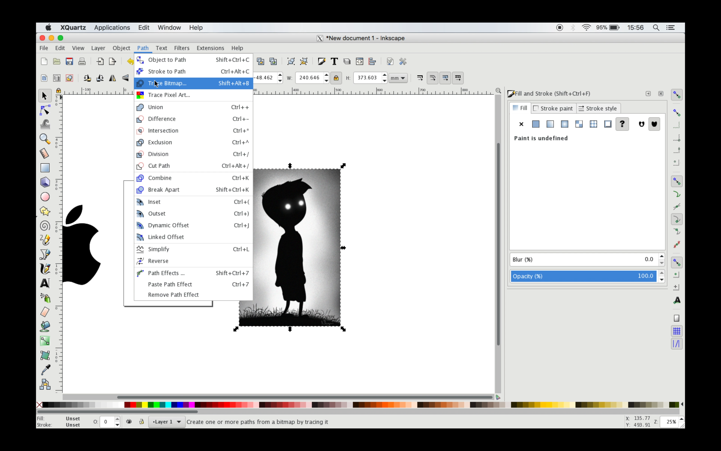Open XQuartz Applications menu

[x=112, y=28]
